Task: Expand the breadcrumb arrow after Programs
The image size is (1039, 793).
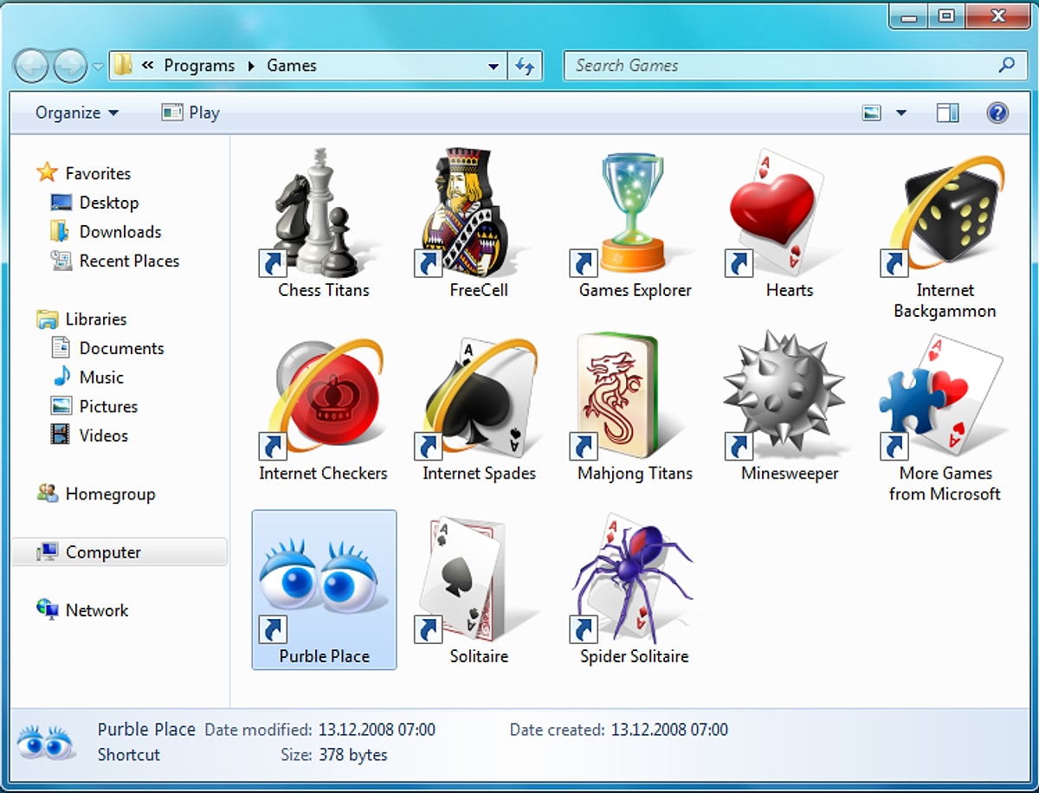Action: pyautogui.click(x=251, y=66)
